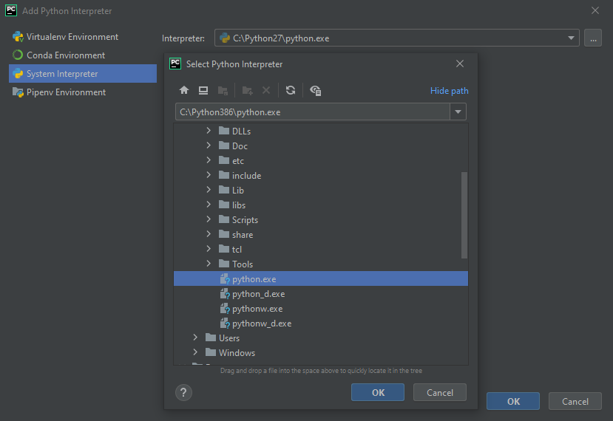The width and height of the screenshot is (613, 421).
Task: Open the path history dropdown arrow
Action: coord(458,112)
